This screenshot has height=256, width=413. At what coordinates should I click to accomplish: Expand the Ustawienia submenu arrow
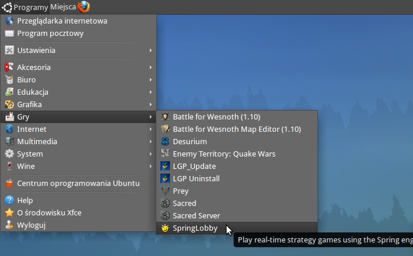(x=150, y=50)
